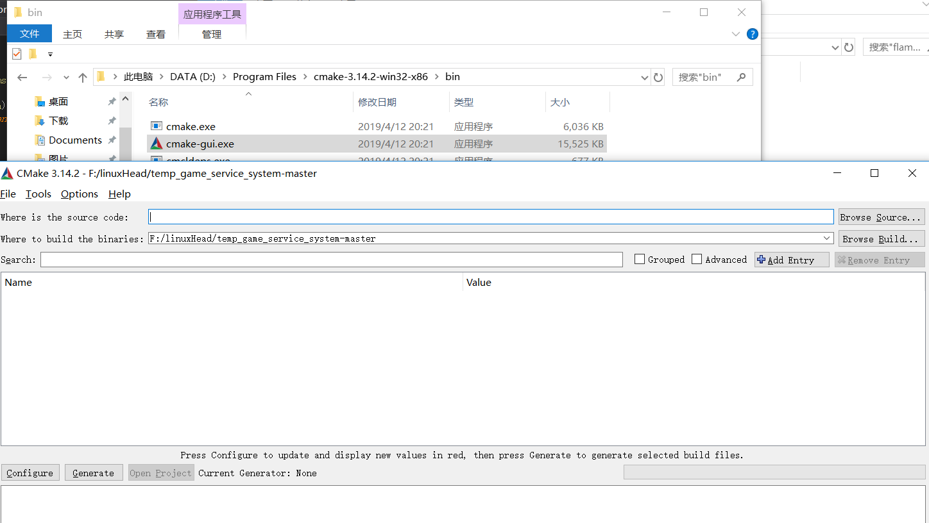Open the Tools menu in CMake
Screen dimensions: 929x523
(38, 194)
